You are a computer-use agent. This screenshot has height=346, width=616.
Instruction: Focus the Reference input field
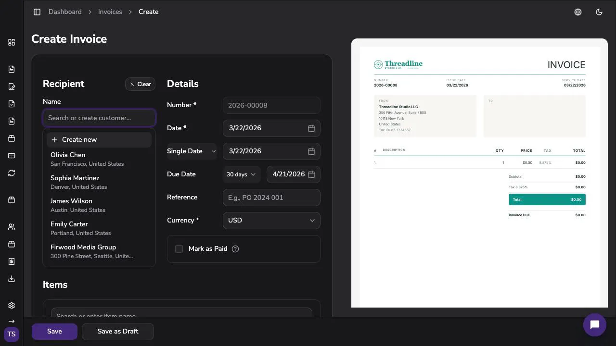coord(271,198)
